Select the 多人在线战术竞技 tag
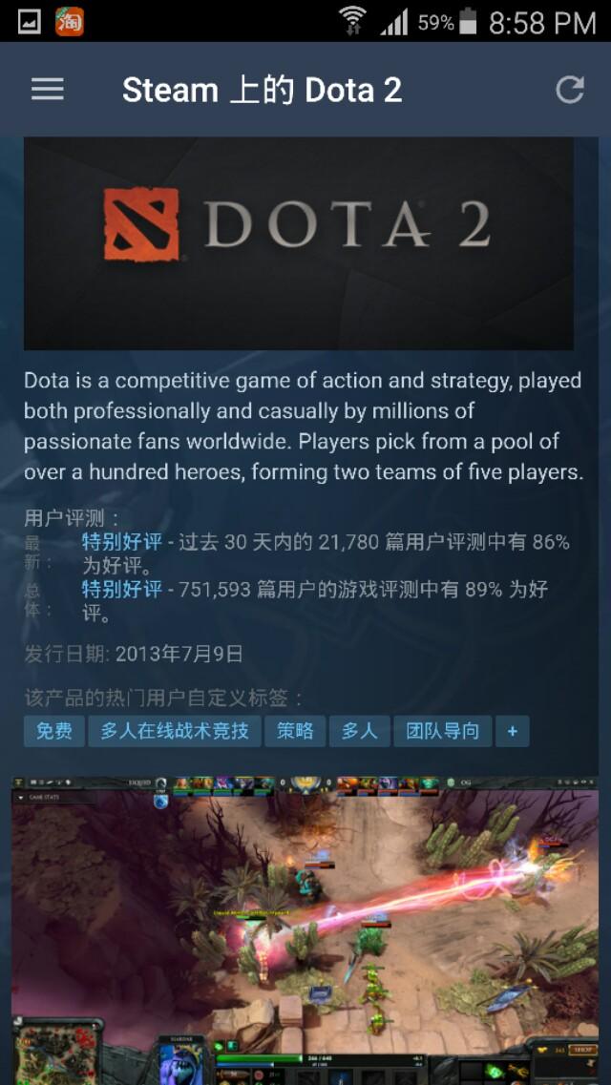The image size is (611, 1085). [x=175, y=731]
